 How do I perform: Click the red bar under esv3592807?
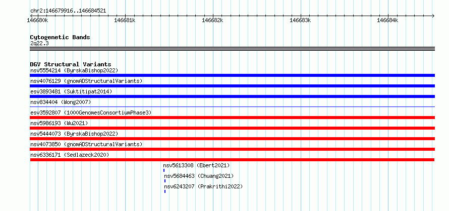(232, 118)
